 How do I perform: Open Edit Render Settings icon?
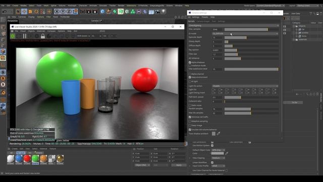pyautogui.click(x=95, y=12)
